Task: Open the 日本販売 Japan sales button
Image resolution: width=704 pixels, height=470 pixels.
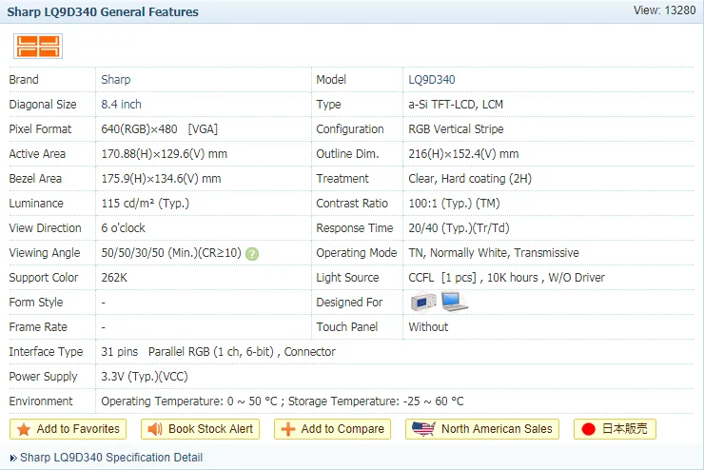Action: (615, 429)
